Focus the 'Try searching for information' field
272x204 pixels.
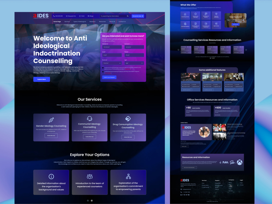115,16
